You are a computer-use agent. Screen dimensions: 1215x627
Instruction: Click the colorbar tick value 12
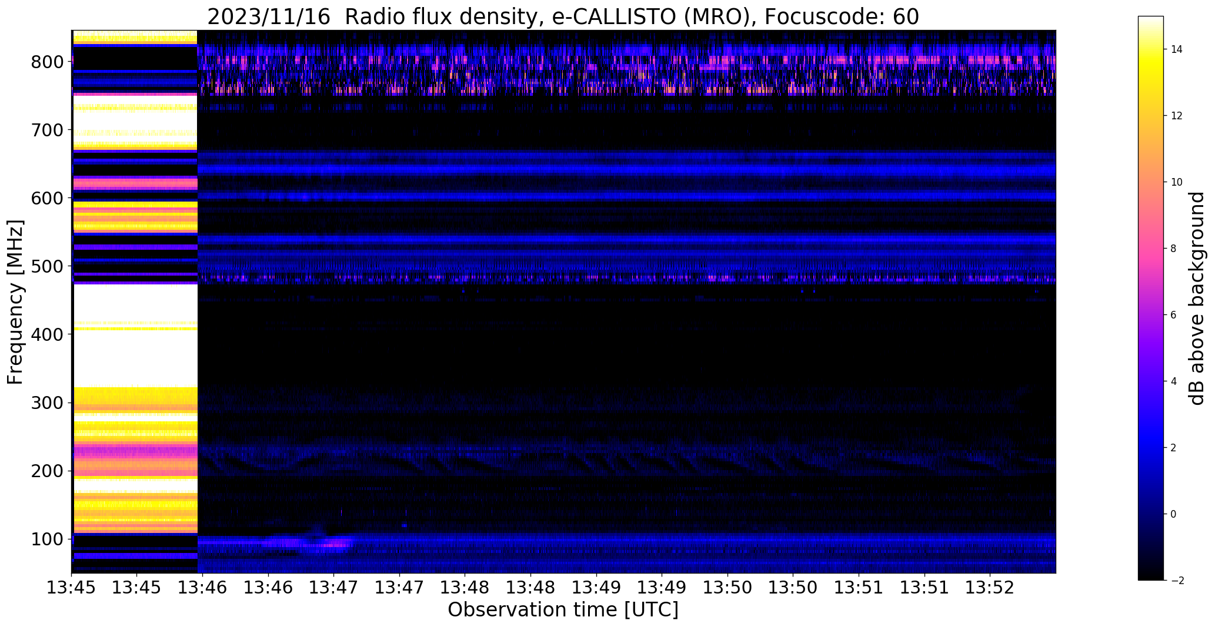coord(1176,116)
